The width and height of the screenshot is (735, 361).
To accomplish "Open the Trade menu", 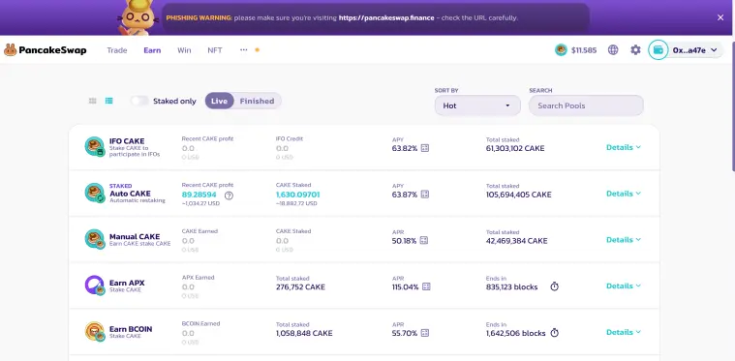I will [x=117, y=50].
